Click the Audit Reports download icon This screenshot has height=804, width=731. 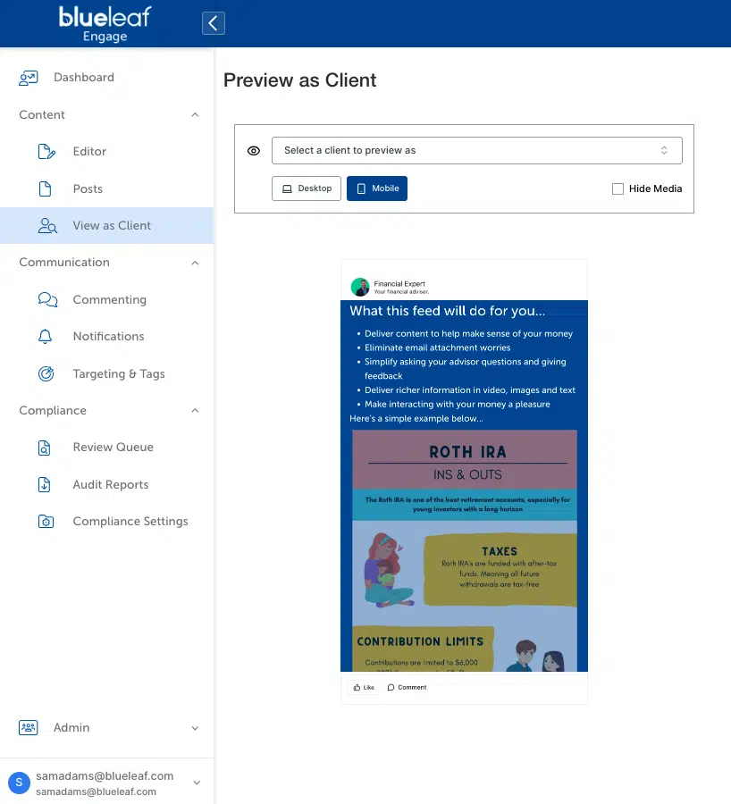[x=46, y=485]
